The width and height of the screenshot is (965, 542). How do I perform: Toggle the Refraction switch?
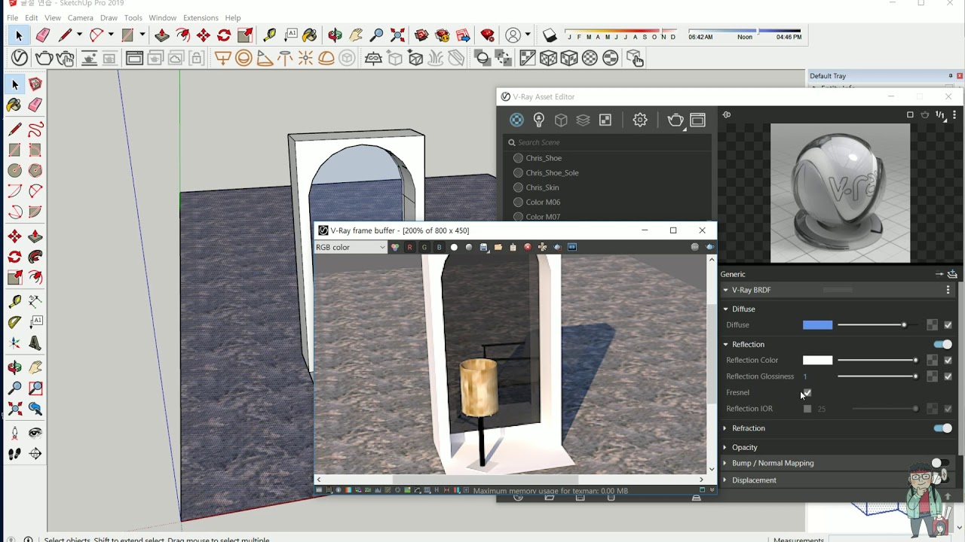pos(942,428)
